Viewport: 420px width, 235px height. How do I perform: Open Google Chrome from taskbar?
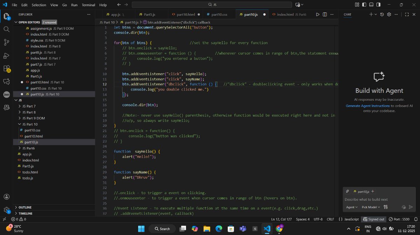(x=279, y=229)
